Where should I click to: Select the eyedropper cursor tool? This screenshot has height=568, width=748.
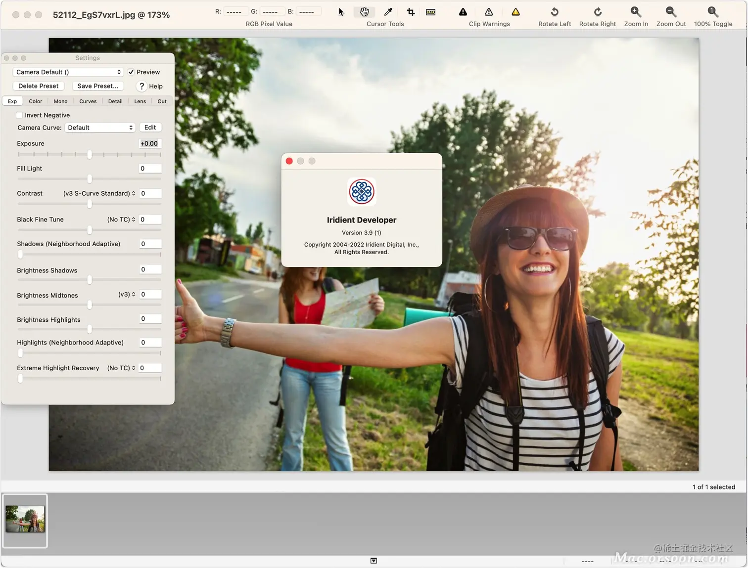388,12
